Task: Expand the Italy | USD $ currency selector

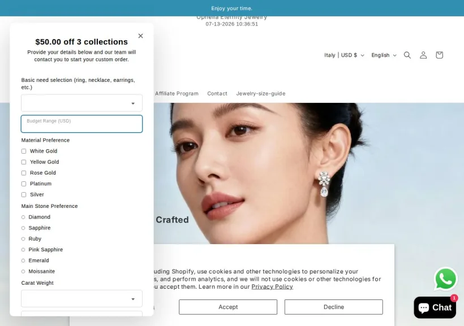Action: pos(344,55)
